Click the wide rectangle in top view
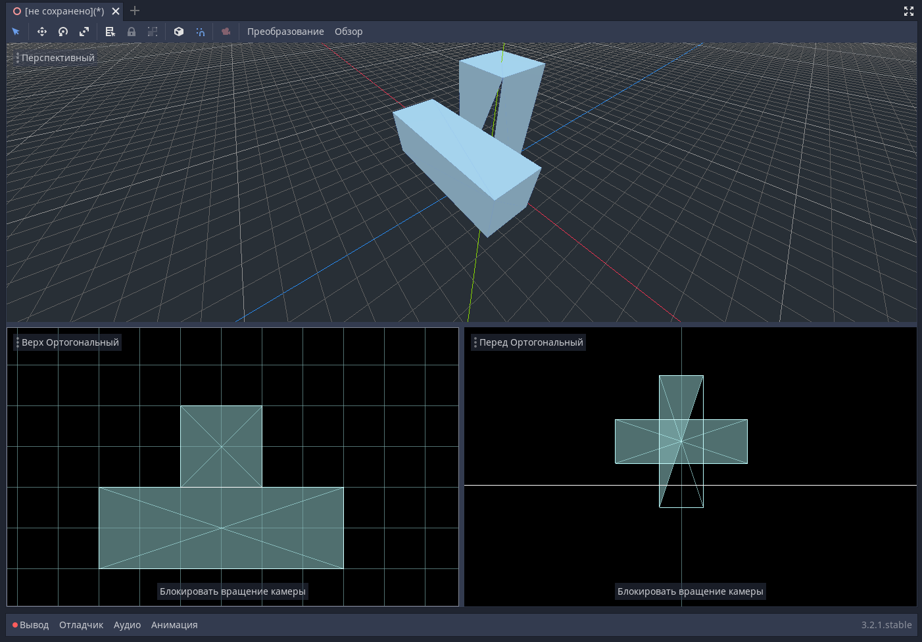The width and height of the screenshot is (922, 642). pos(222,528)
